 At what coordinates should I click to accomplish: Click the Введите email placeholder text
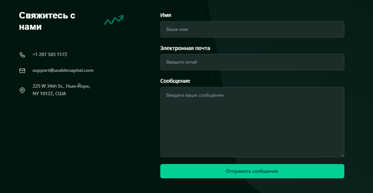point(182,62)
